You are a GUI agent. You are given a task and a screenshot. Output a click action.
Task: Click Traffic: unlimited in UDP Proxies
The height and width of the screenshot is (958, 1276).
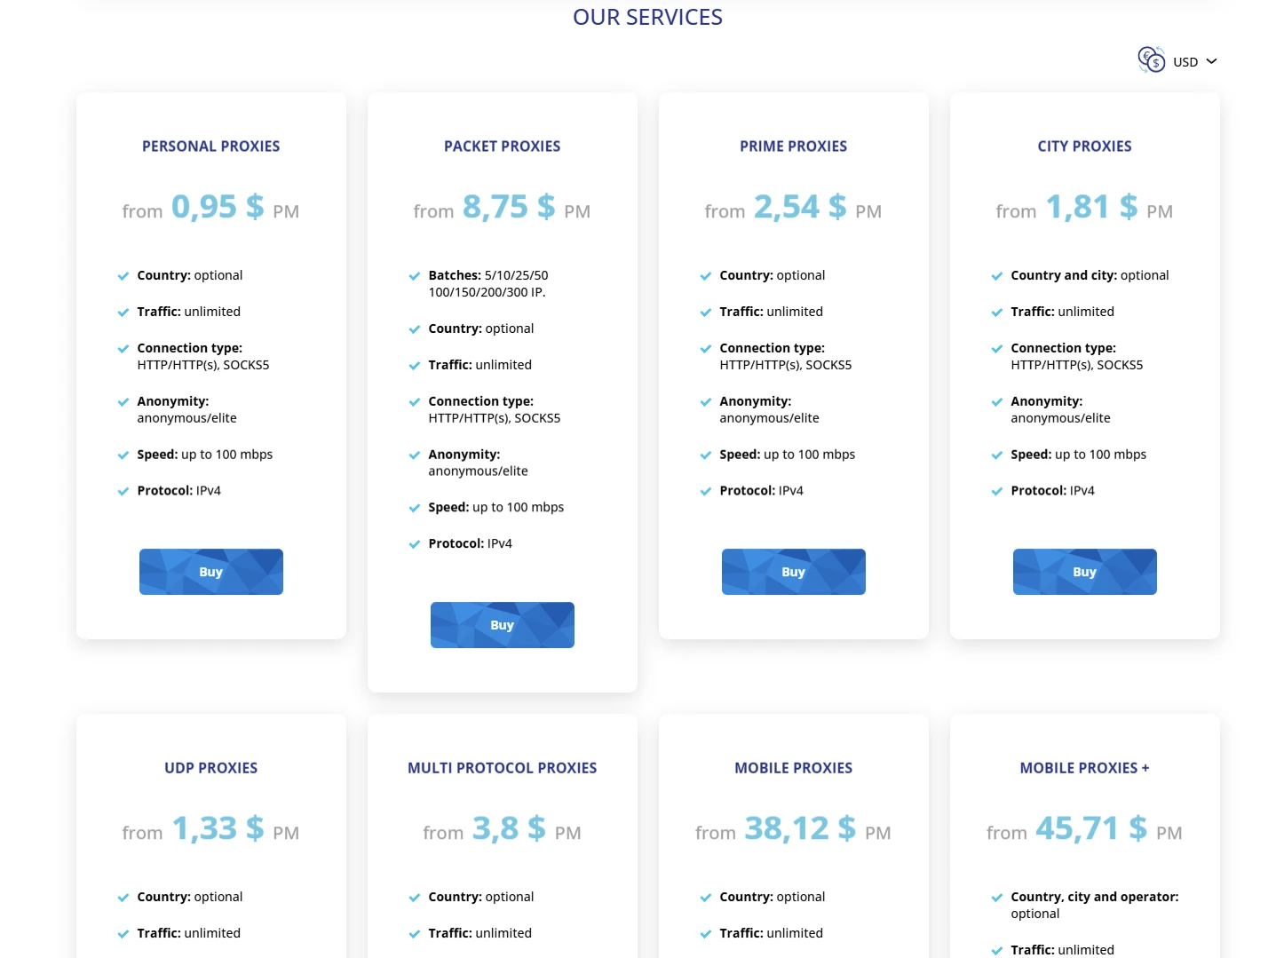[x=188, y=933]
